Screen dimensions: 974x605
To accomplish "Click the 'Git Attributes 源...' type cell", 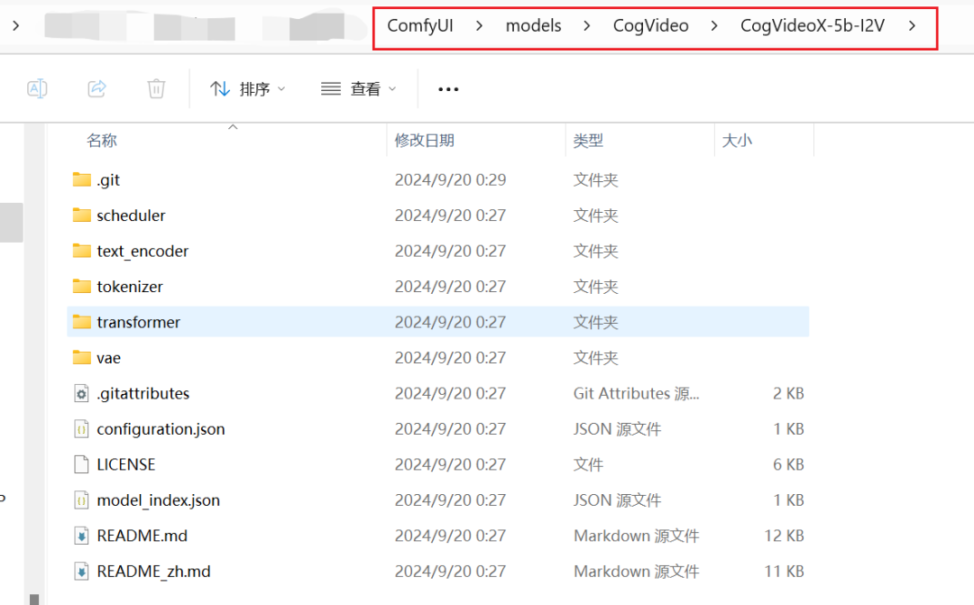I will point(636,393).
